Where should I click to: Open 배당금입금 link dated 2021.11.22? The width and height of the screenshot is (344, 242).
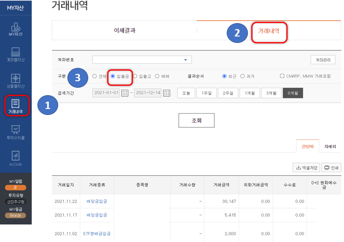pyautogui.click(x=97, y=201)
